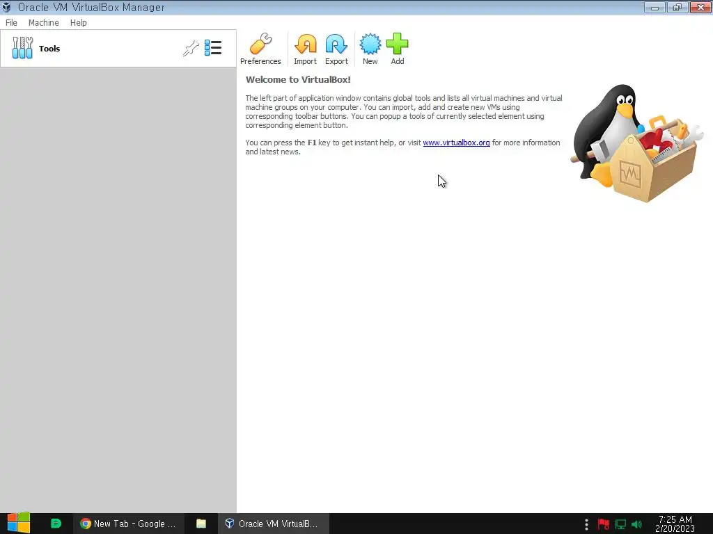Select Oracle VM VirtualBox taskbar button
713x534 pixels.
click(273, 524)
